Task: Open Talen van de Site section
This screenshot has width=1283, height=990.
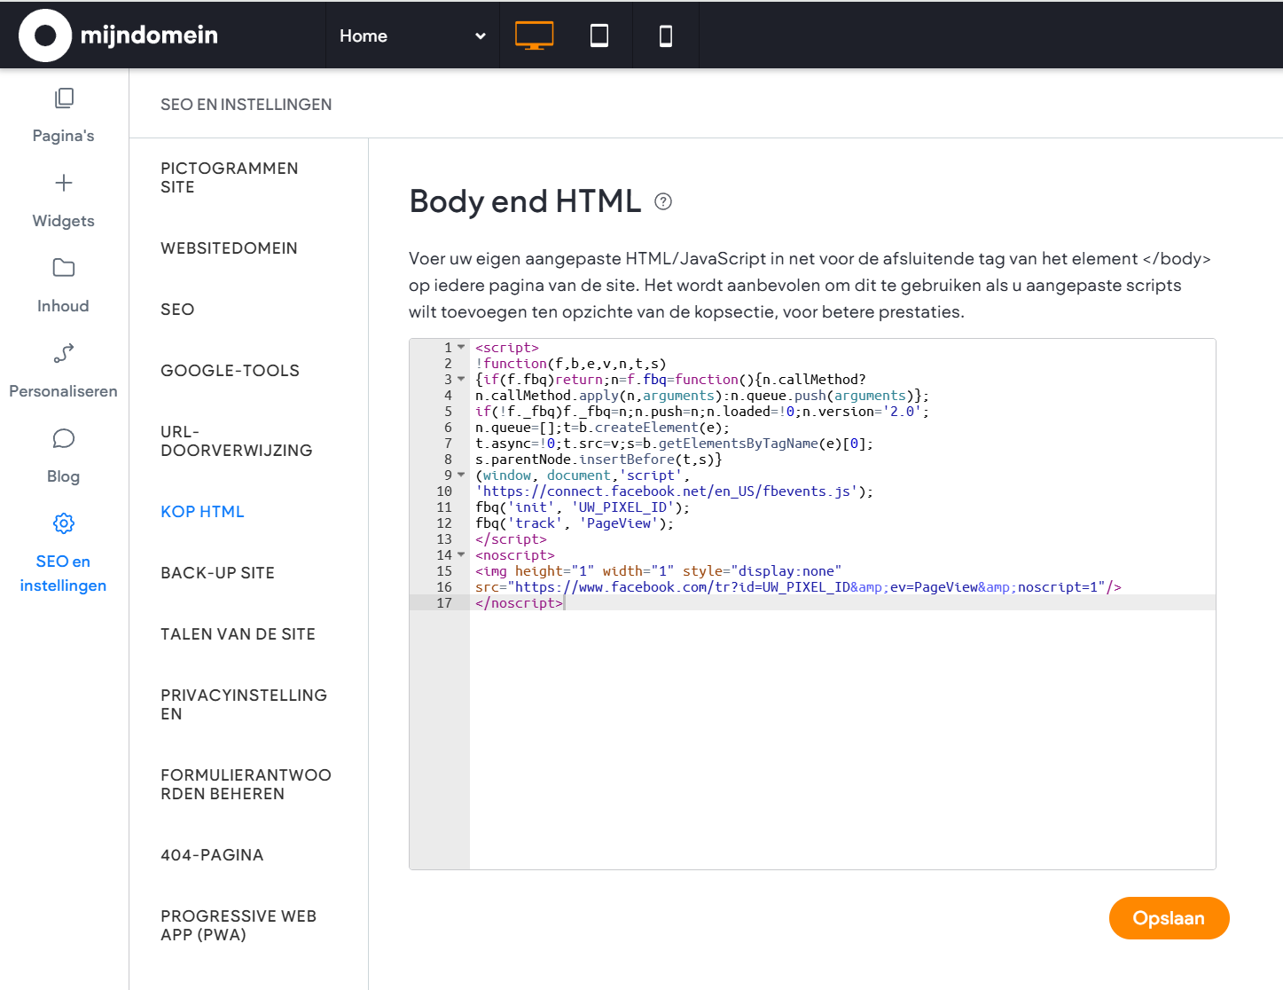Action: [x=238, y=634]
